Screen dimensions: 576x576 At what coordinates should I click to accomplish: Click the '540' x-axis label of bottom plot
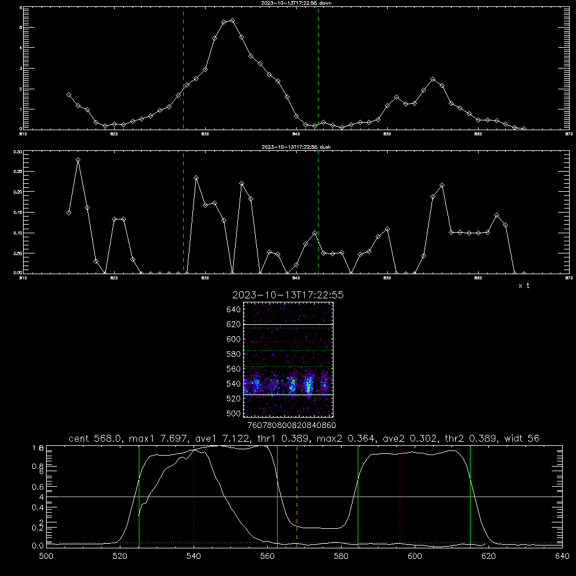194,556
